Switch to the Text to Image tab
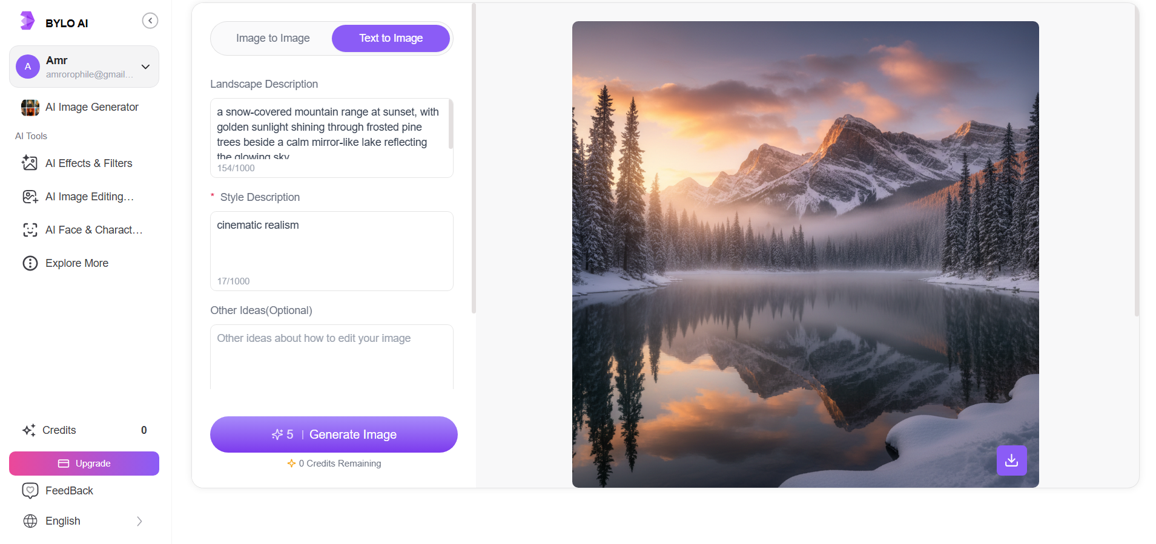The height and width of the screenshot is (544, 1156). pos(391,38)
